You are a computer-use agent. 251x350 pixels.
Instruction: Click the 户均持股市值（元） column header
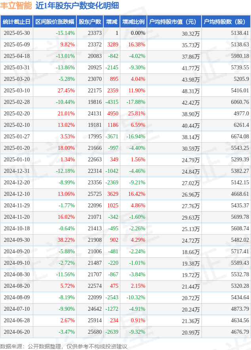click(174, 22)
